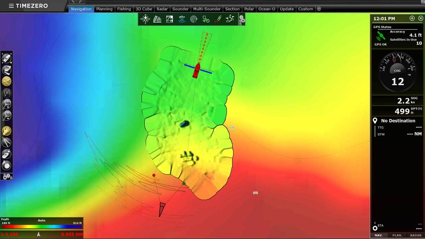Switch to the Fishing workspace tab
Viewport: 425px width, 239px height.
[124, 9]
